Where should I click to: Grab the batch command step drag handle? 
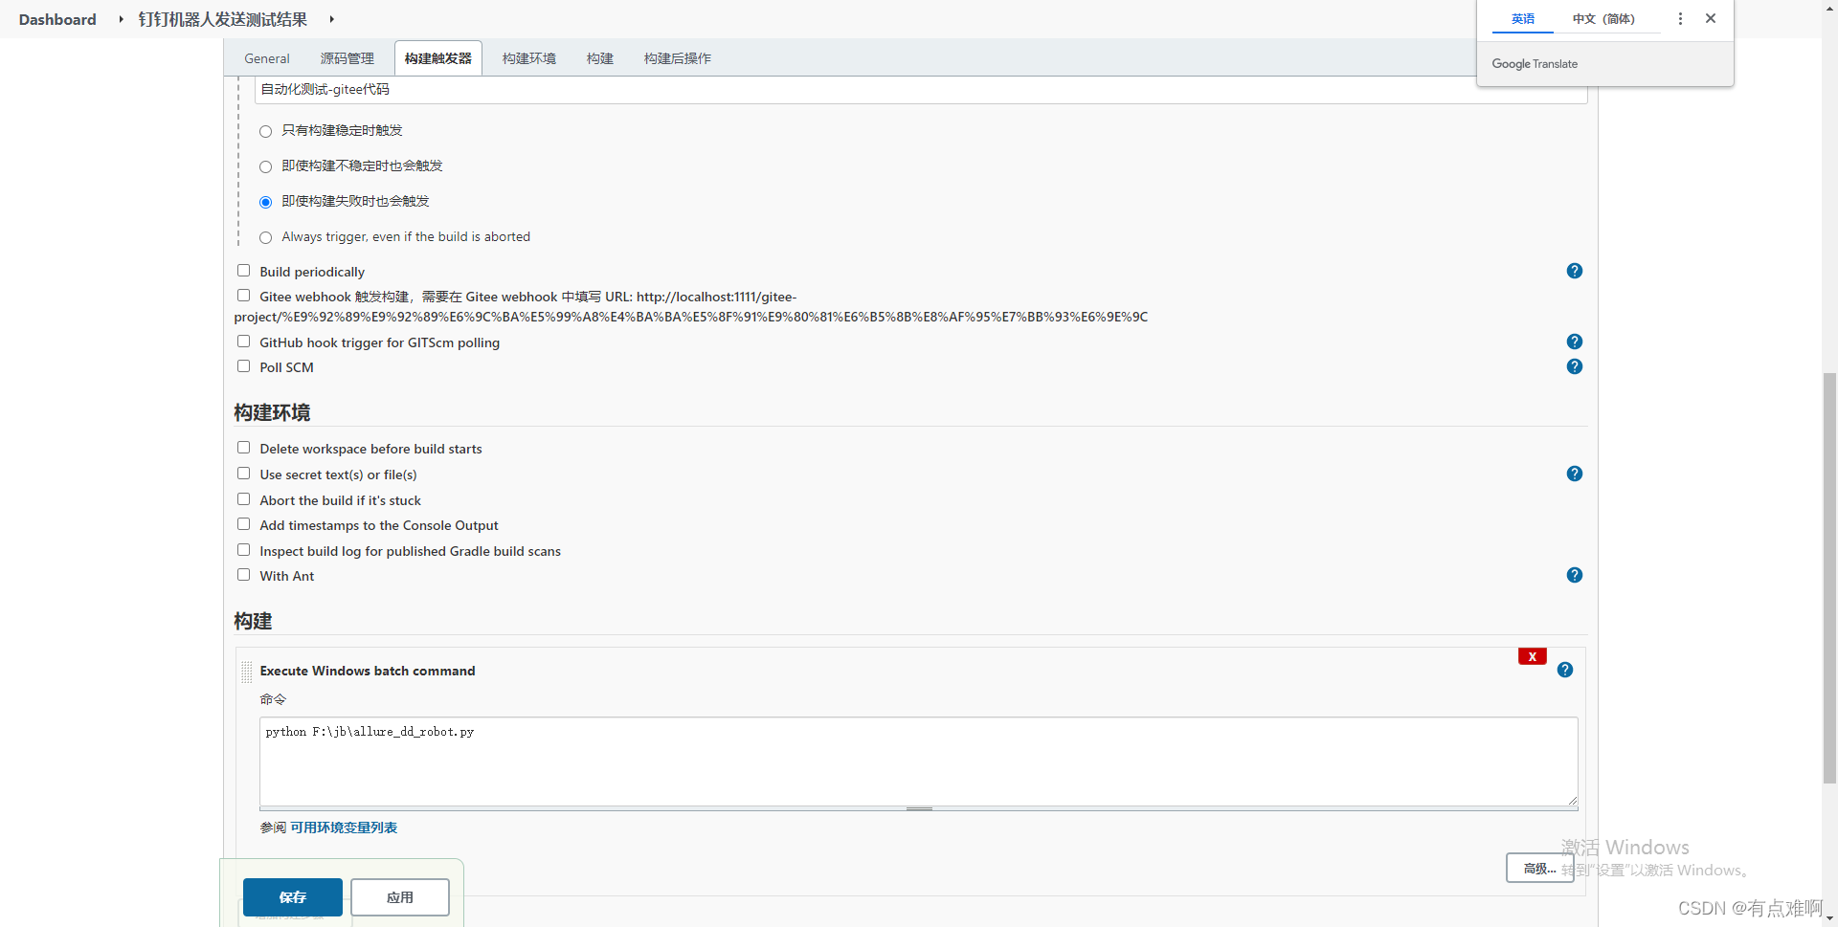pyautogui.click(x=247, y=672)
